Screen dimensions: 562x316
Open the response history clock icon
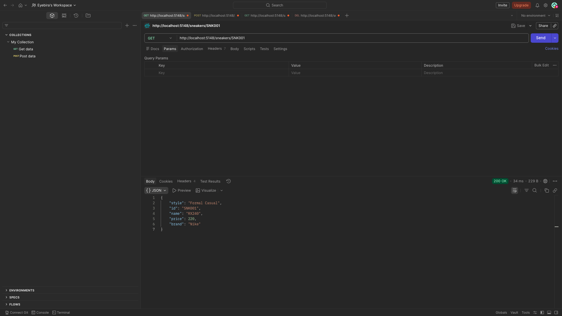pyautogui.click(x=229, y=181)
